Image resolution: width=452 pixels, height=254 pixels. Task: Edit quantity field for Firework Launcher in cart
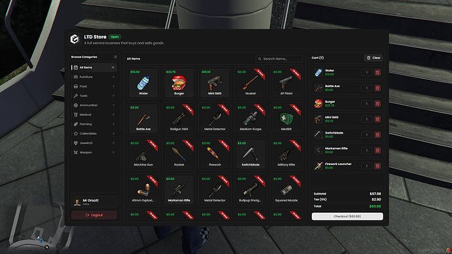[x=366, y=166]
